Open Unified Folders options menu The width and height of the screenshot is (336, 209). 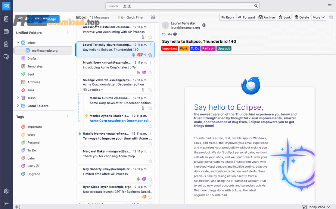click(x=68, y=33)
